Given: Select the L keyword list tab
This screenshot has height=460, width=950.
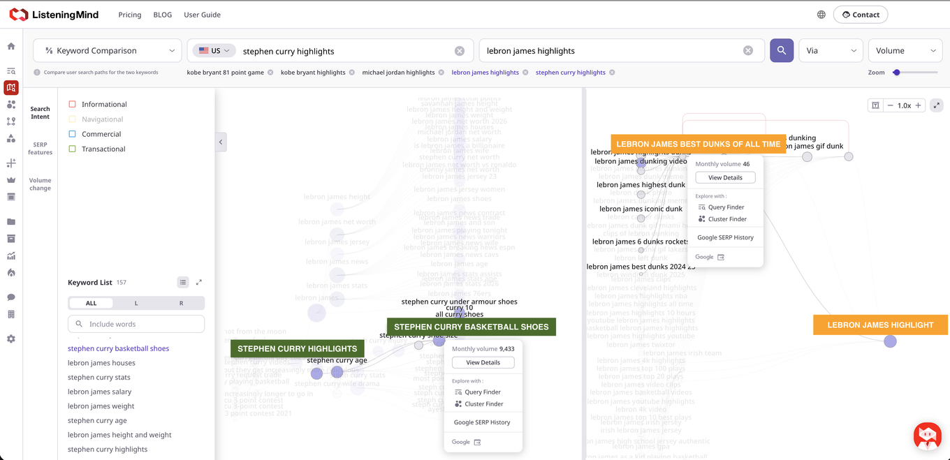Looking at the screenshot, I should [x=136, y=303].
